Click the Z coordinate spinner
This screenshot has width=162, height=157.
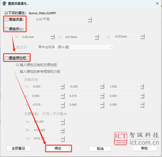click(x=142, y=37)
